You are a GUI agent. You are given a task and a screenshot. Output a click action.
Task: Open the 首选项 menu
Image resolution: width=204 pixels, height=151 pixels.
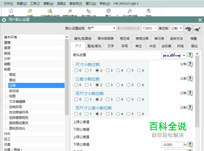[x=76, y=4]
